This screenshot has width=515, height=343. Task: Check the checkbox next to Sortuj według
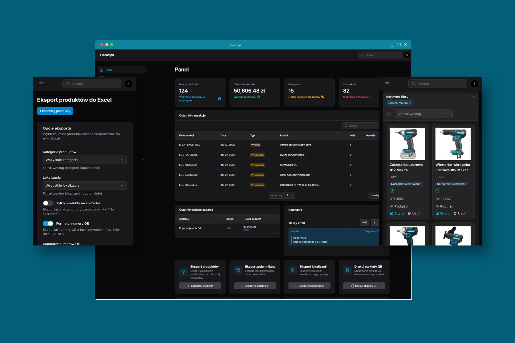389,113
